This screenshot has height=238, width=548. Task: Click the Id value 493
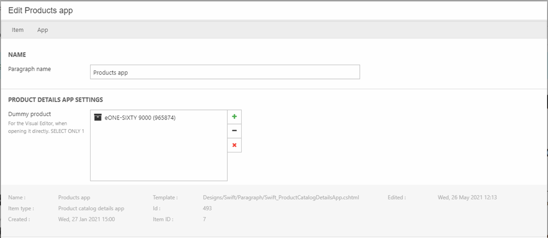pyautogui.click(x=207, y=208)
